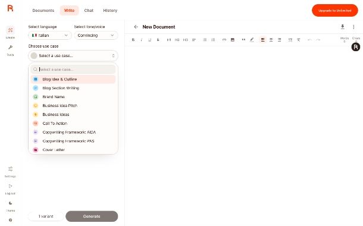Screen dimensions: 363x226
Task: Click the Generate button
Action: point(92,216)
